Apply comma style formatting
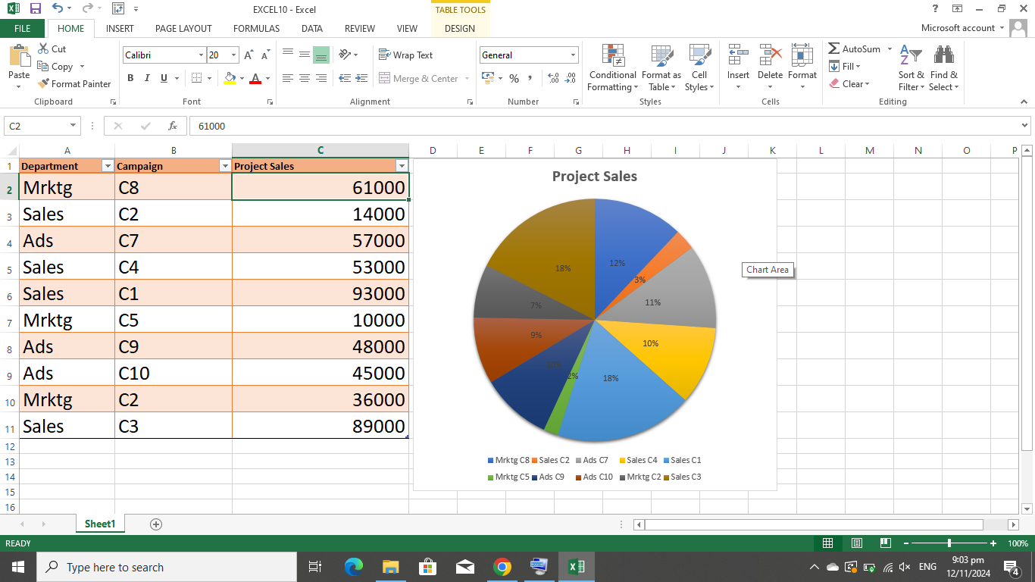This screenshot has height=582, width=1035. click(530, 78)
